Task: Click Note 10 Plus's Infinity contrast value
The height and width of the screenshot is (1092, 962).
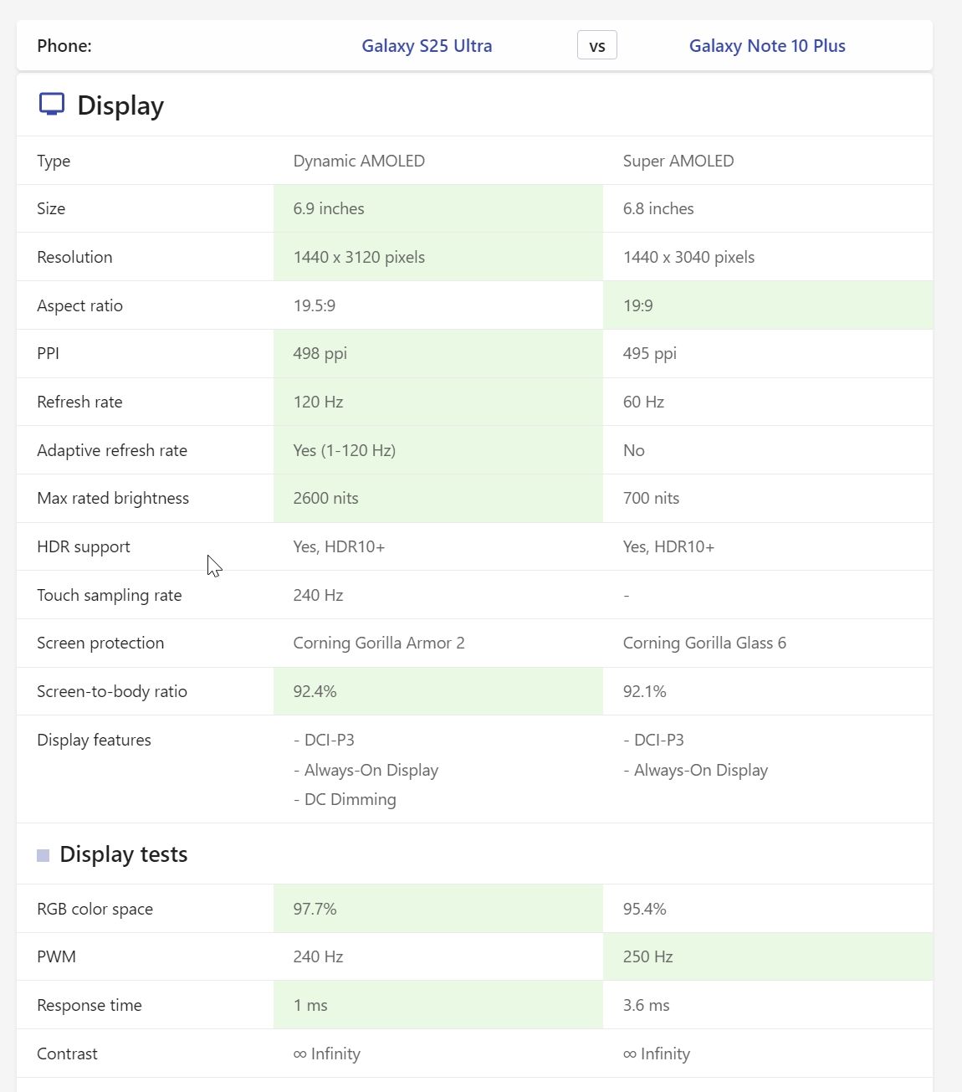Action: coord(657,1054)
